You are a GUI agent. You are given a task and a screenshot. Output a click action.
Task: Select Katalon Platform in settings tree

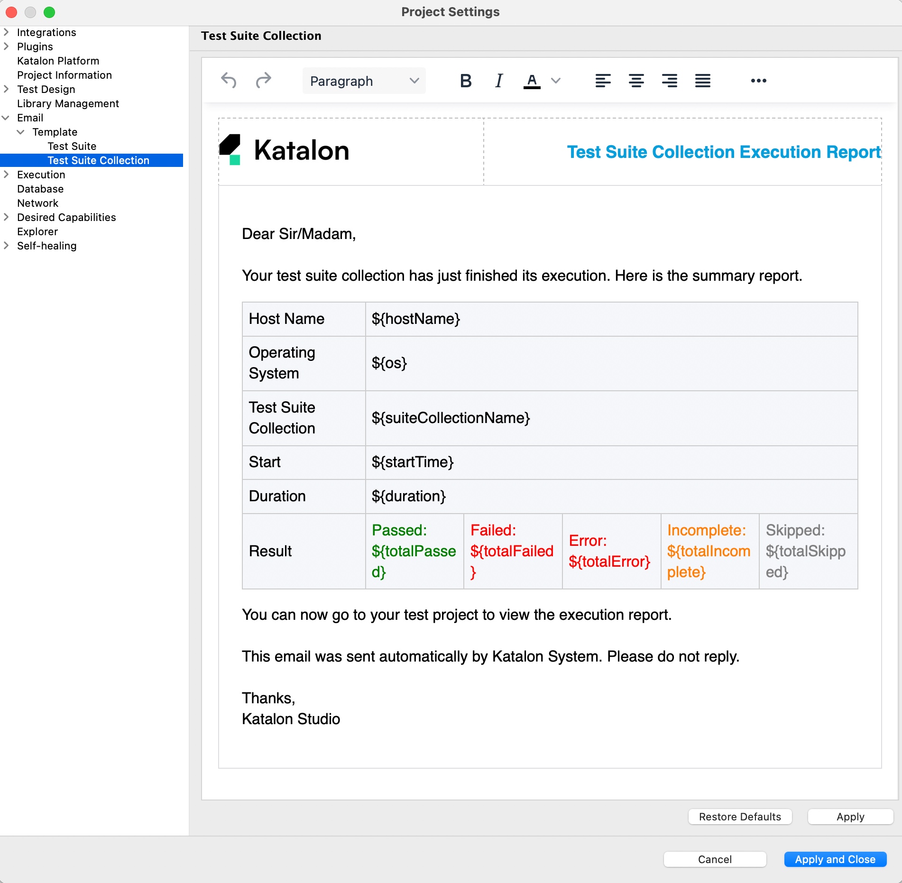coord(58,61)
